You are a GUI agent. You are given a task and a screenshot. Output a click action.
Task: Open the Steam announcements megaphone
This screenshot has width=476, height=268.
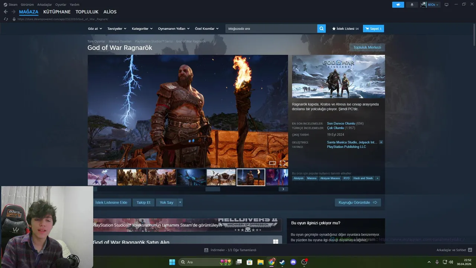[x=398, y=4]
